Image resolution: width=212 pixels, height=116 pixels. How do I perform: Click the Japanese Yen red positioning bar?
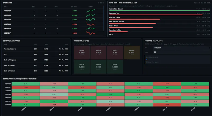(156, 15)
